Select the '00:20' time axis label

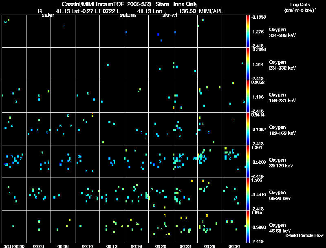coord(161,246)
